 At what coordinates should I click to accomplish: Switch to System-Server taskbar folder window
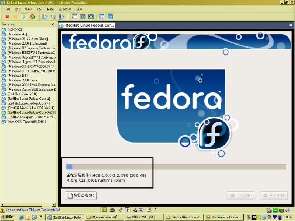point(104,217)
